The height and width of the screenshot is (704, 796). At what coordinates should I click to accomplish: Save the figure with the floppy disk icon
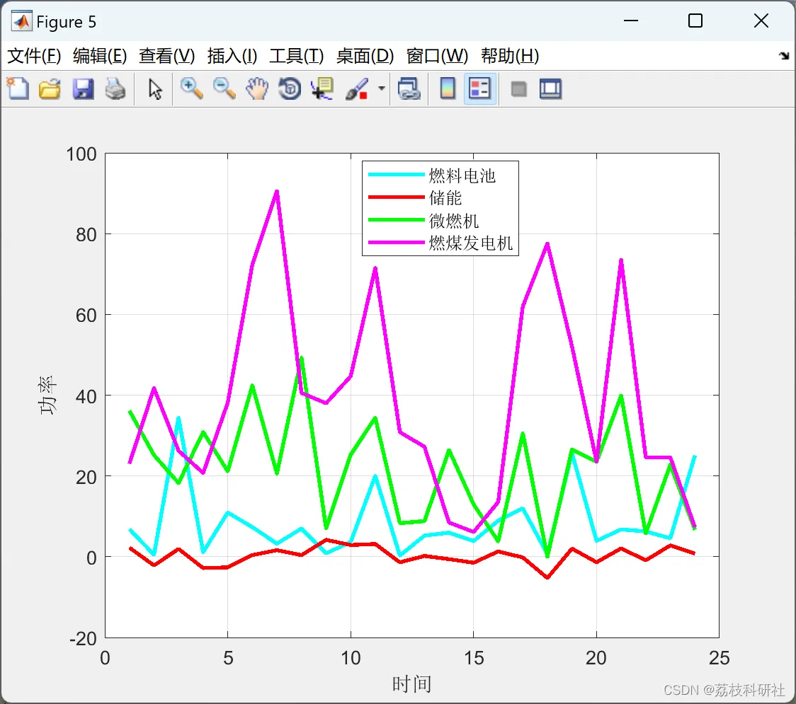tap(83, 88)
